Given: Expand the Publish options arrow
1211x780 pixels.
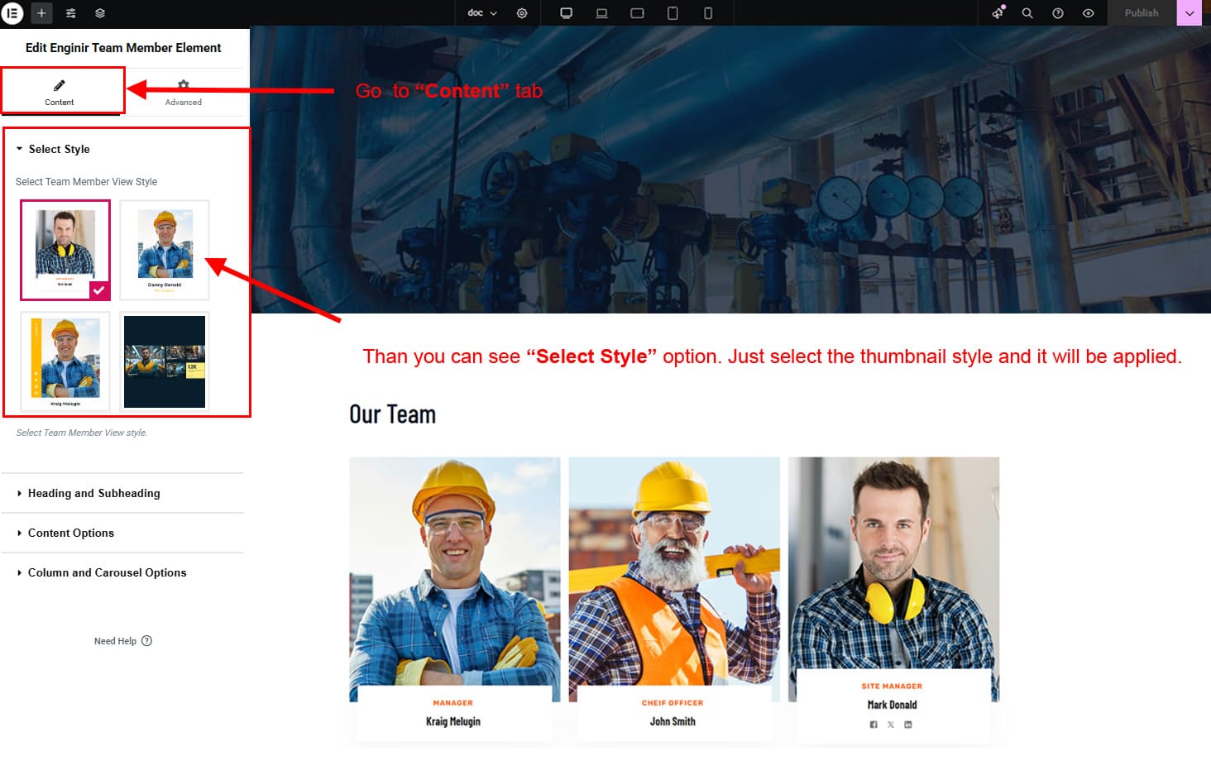Looking at the screenshot, I should (1189, 13).
